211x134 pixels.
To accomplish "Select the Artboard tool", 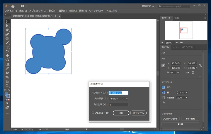I will (x=7, y=81).
